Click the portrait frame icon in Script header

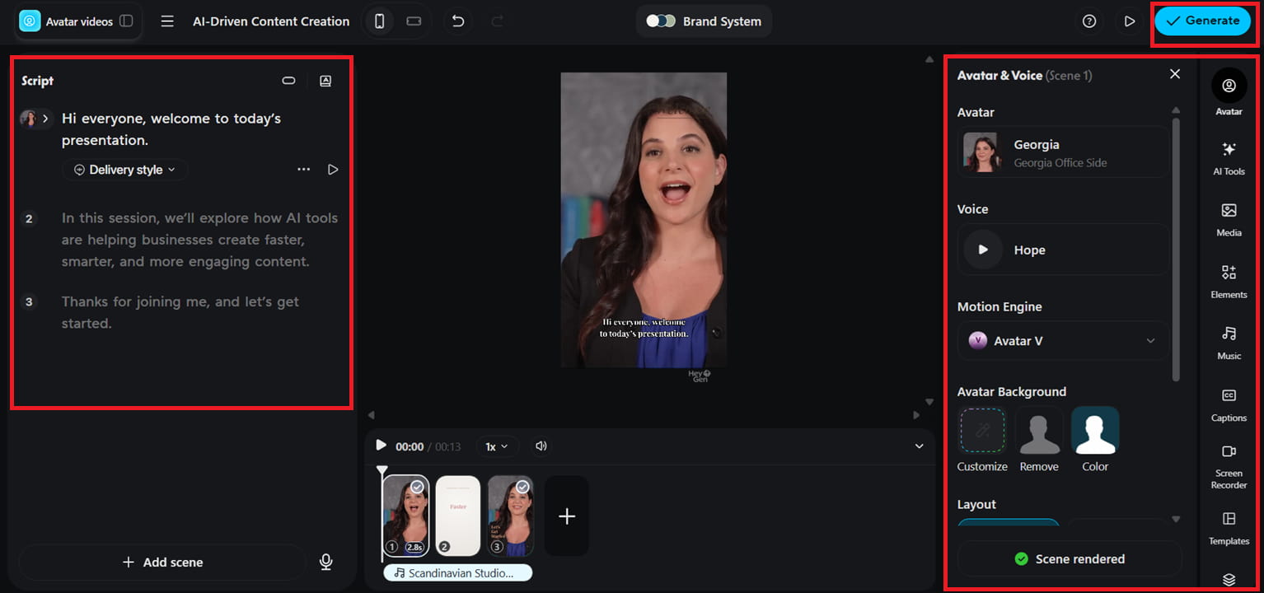pos(325,81)
